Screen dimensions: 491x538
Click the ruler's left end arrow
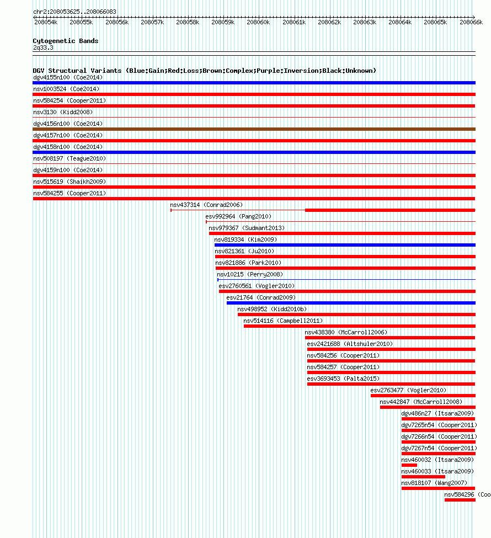pos(35,17)
